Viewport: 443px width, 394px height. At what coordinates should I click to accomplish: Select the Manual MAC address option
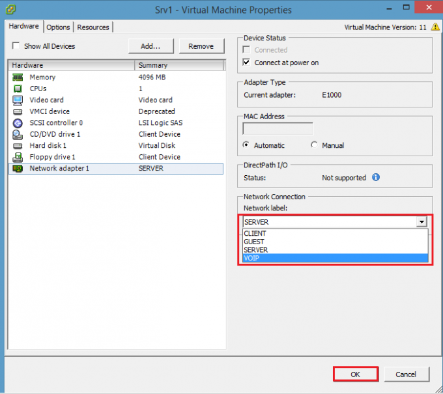coord(315,145)
